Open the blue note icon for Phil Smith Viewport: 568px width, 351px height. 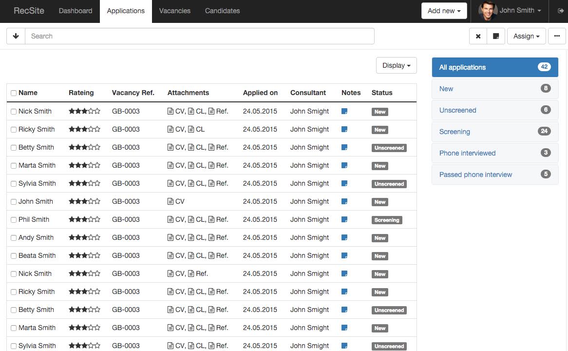(x=344, y=220)
